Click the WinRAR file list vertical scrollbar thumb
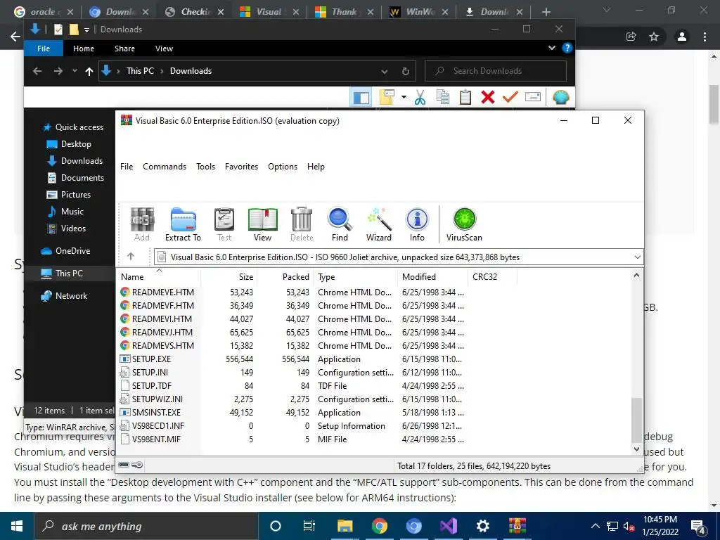The width and height of the screenshot is (720, 540). [x=636, y=420]
